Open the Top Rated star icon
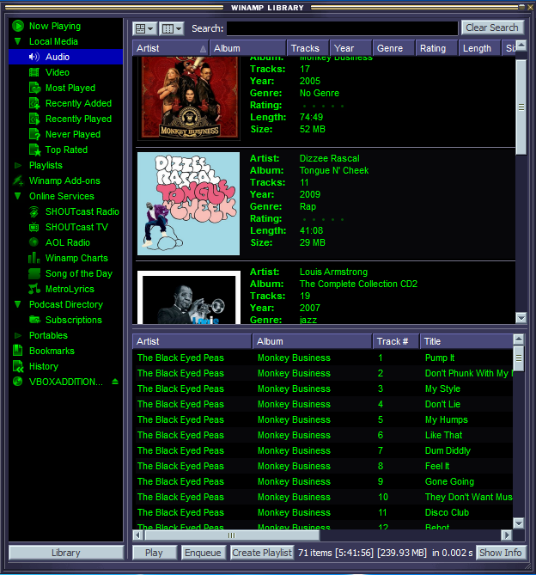The image size is (536, 575). (x=35, y=150)
